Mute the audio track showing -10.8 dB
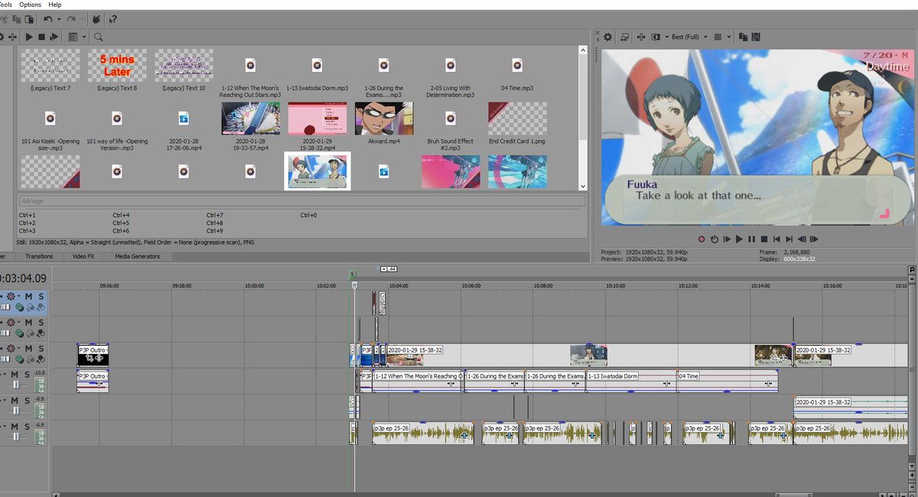This screenshot has height=497, width=918. [x=15, y=374]
